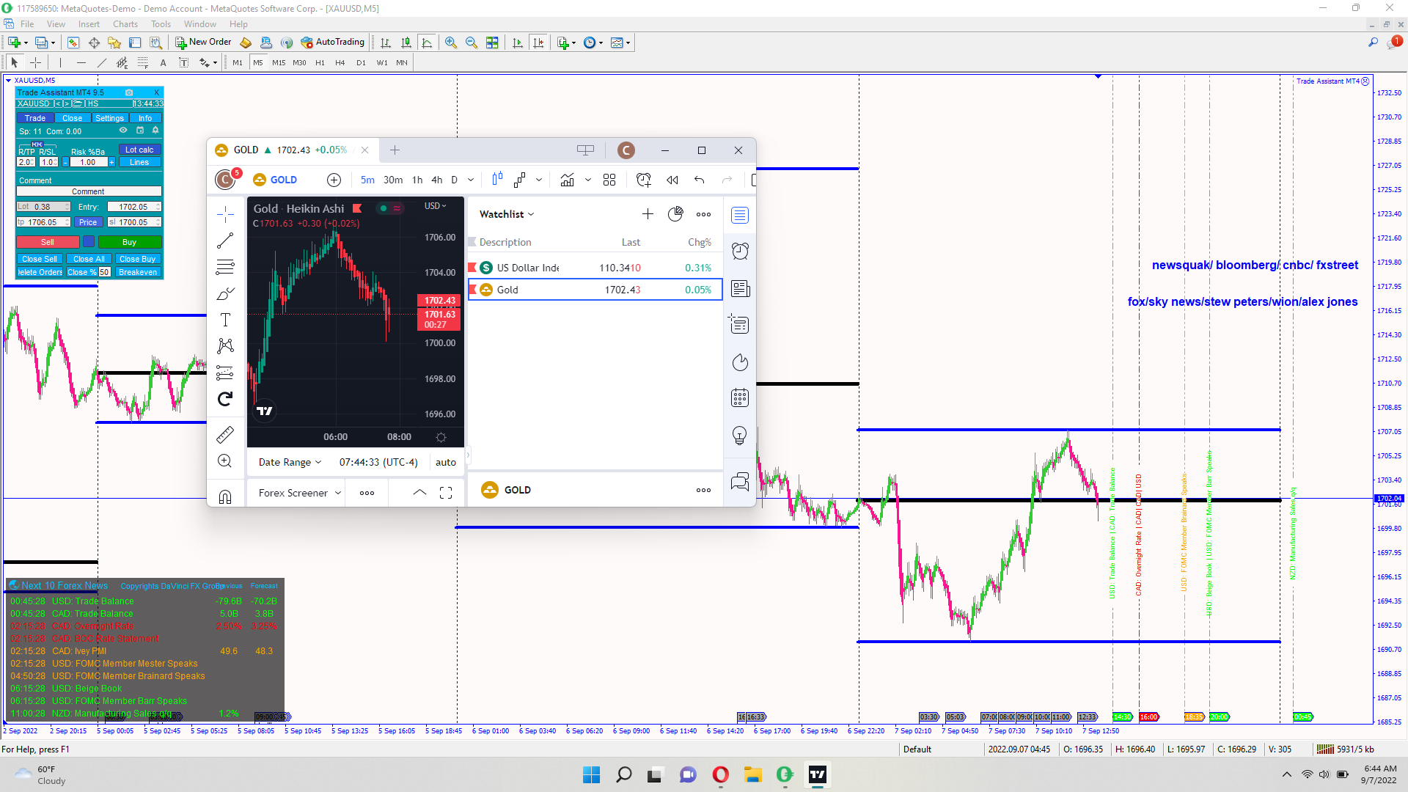Select the ruler measure tool

(x=225, y=435)
